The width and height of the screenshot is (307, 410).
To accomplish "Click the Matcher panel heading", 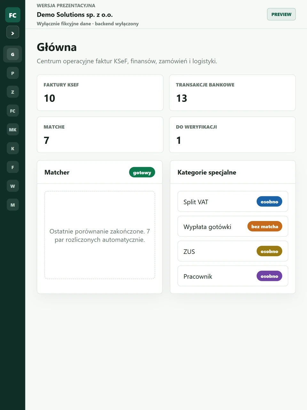I will pos(57,172).
